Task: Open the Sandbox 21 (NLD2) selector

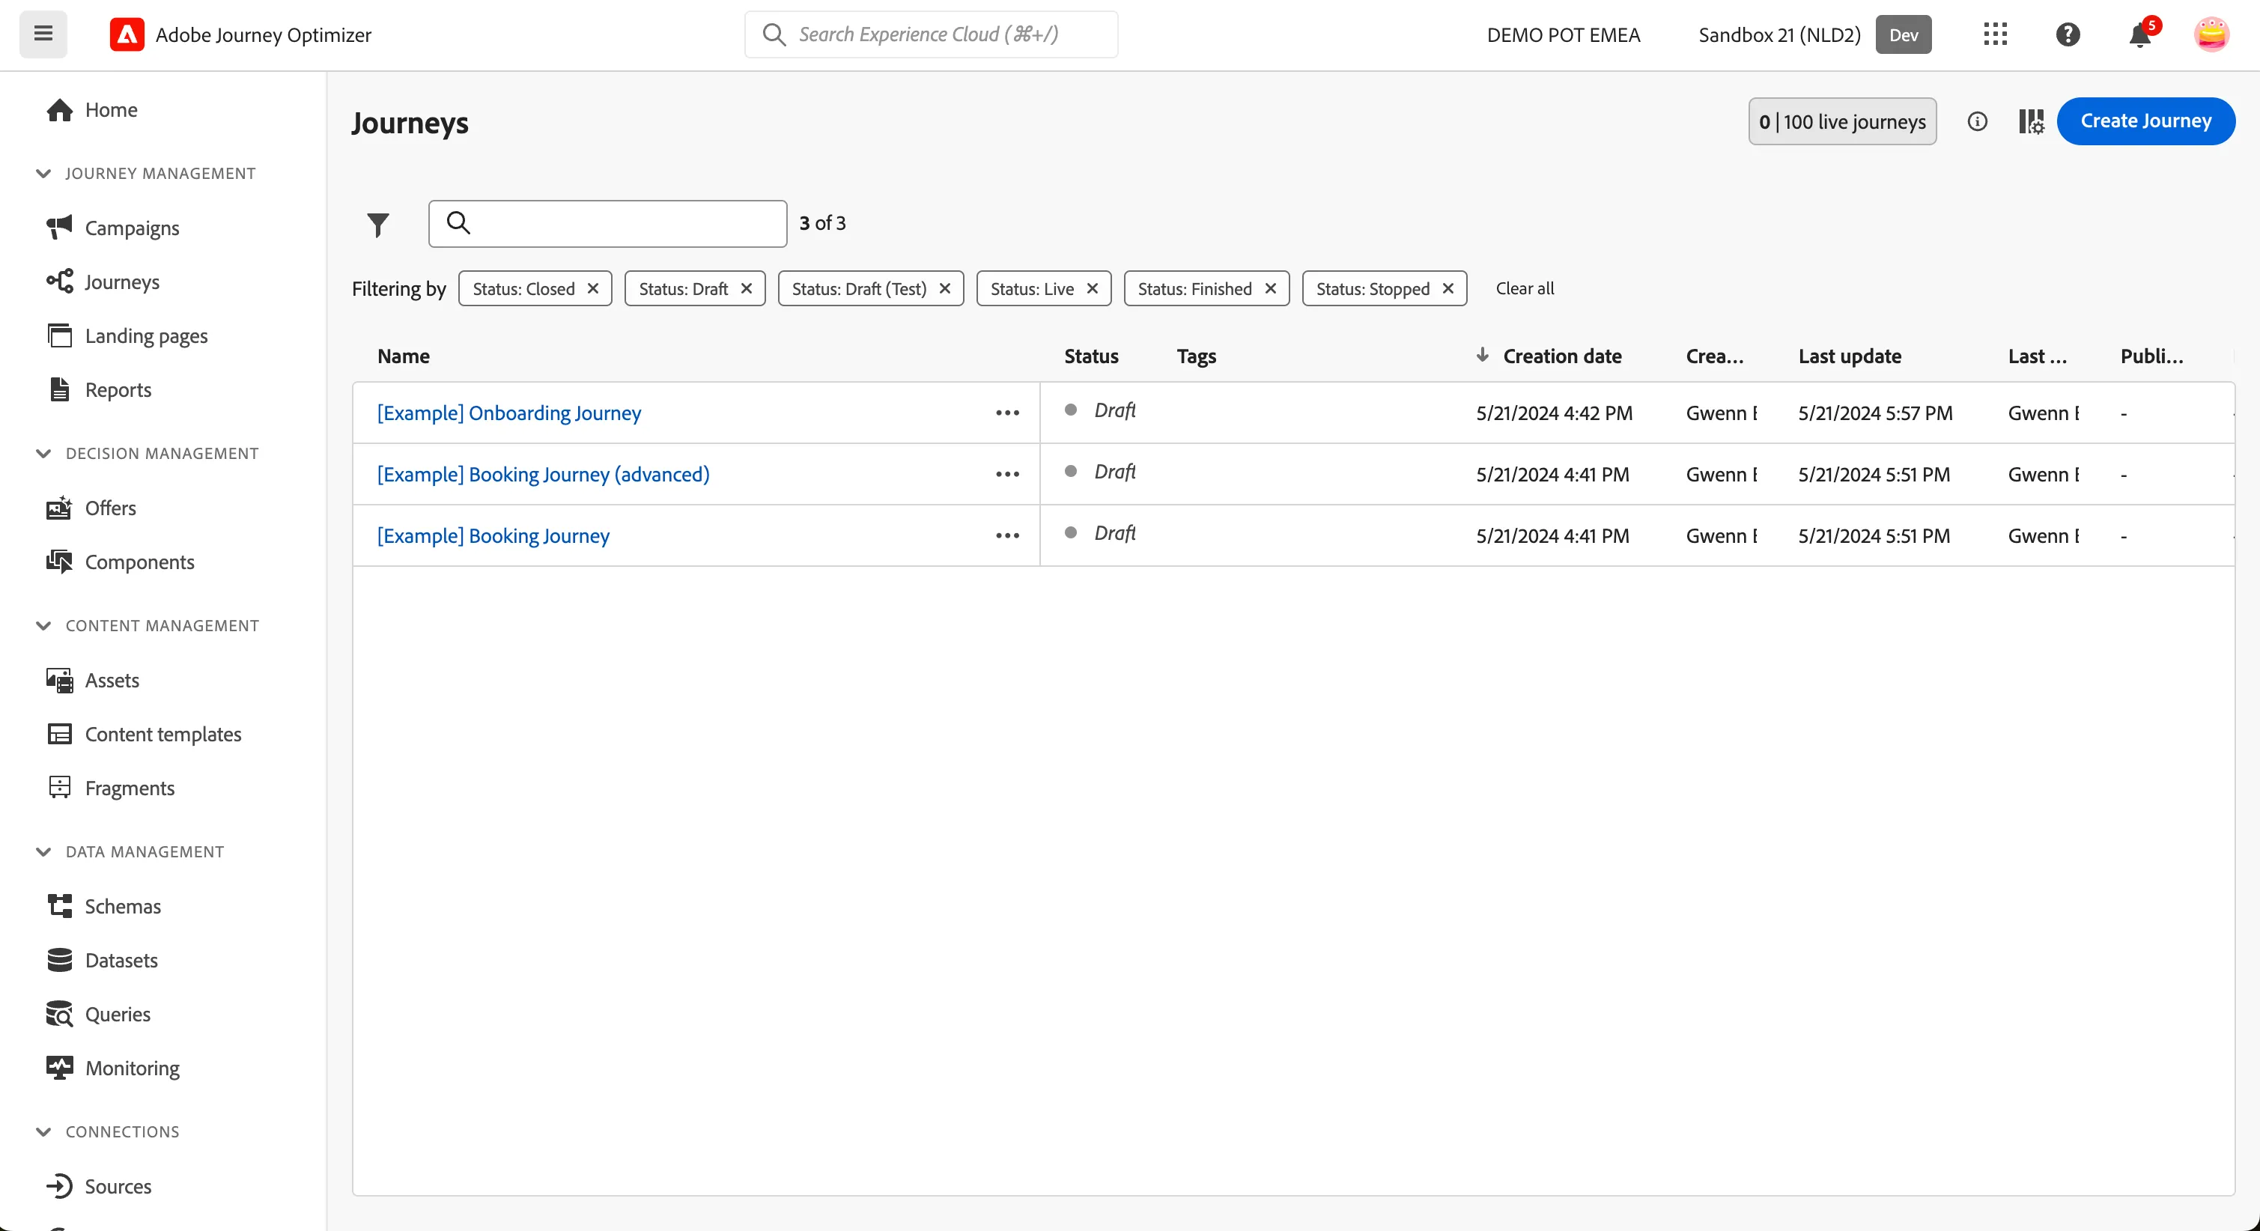Action: [x=1814, y=34]
